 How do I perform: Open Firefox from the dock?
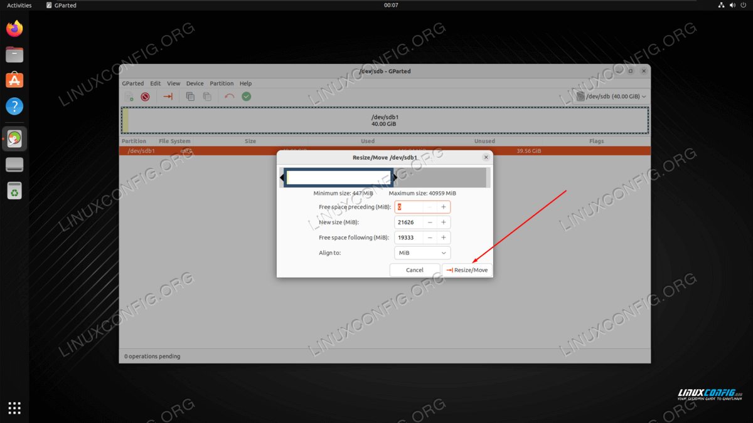click(x=14, y=29)
